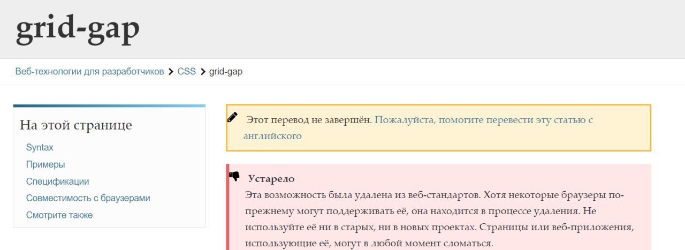Screen dimensions: 685x250
Task: Click the chevron after Веб-технологии для разработчиков
Action: coord(171,71)
